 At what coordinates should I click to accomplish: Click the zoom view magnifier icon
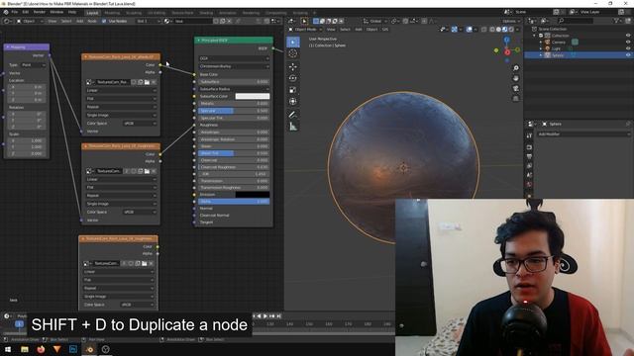516,68
